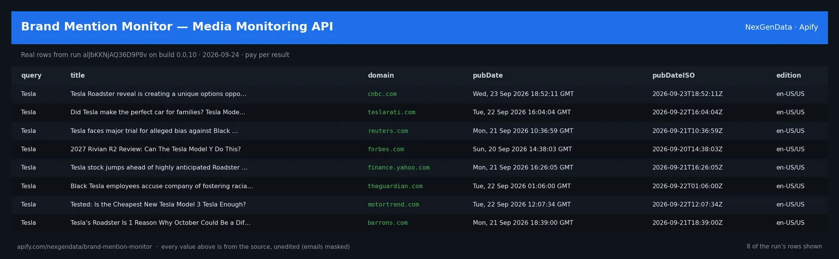Click the pubDateISO column header
Viewport: 839px width, 259px height.
point(673,75)
